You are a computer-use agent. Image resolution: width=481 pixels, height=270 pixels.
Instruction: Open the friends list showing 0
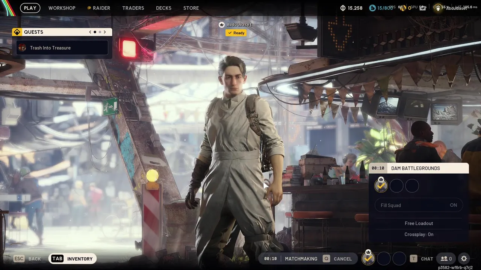[x=446, y=259]
